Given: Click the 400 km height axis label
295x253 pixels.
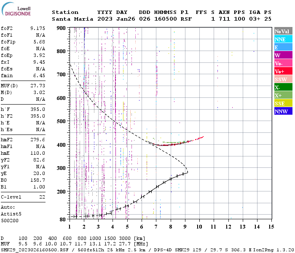Looking at the screenshot, I should [61, 145].
